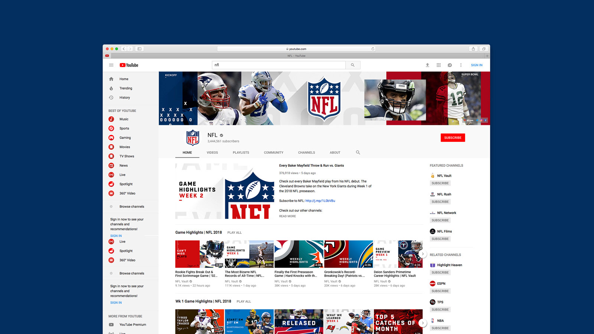Click the first Browse channels entry
The width and height of the screenshot is (594, 334).
132,207
